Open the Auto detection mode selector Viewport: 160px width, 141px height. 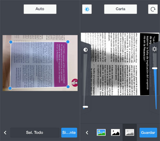coord(40,9)
